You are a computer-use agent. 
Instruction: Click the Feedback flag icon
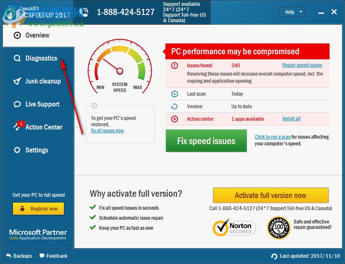[x=41, y=256]
